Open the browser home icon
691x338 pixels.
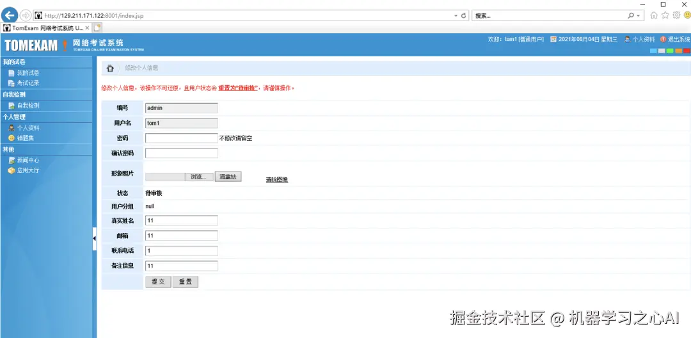point(654,15)
